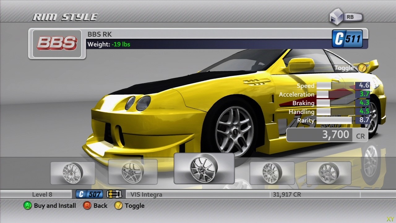Image resolution: width=396 pixels, height=223 pixels.
Task: Select the highlighted center BBS RK rim
Action: (x=204, y=168)
